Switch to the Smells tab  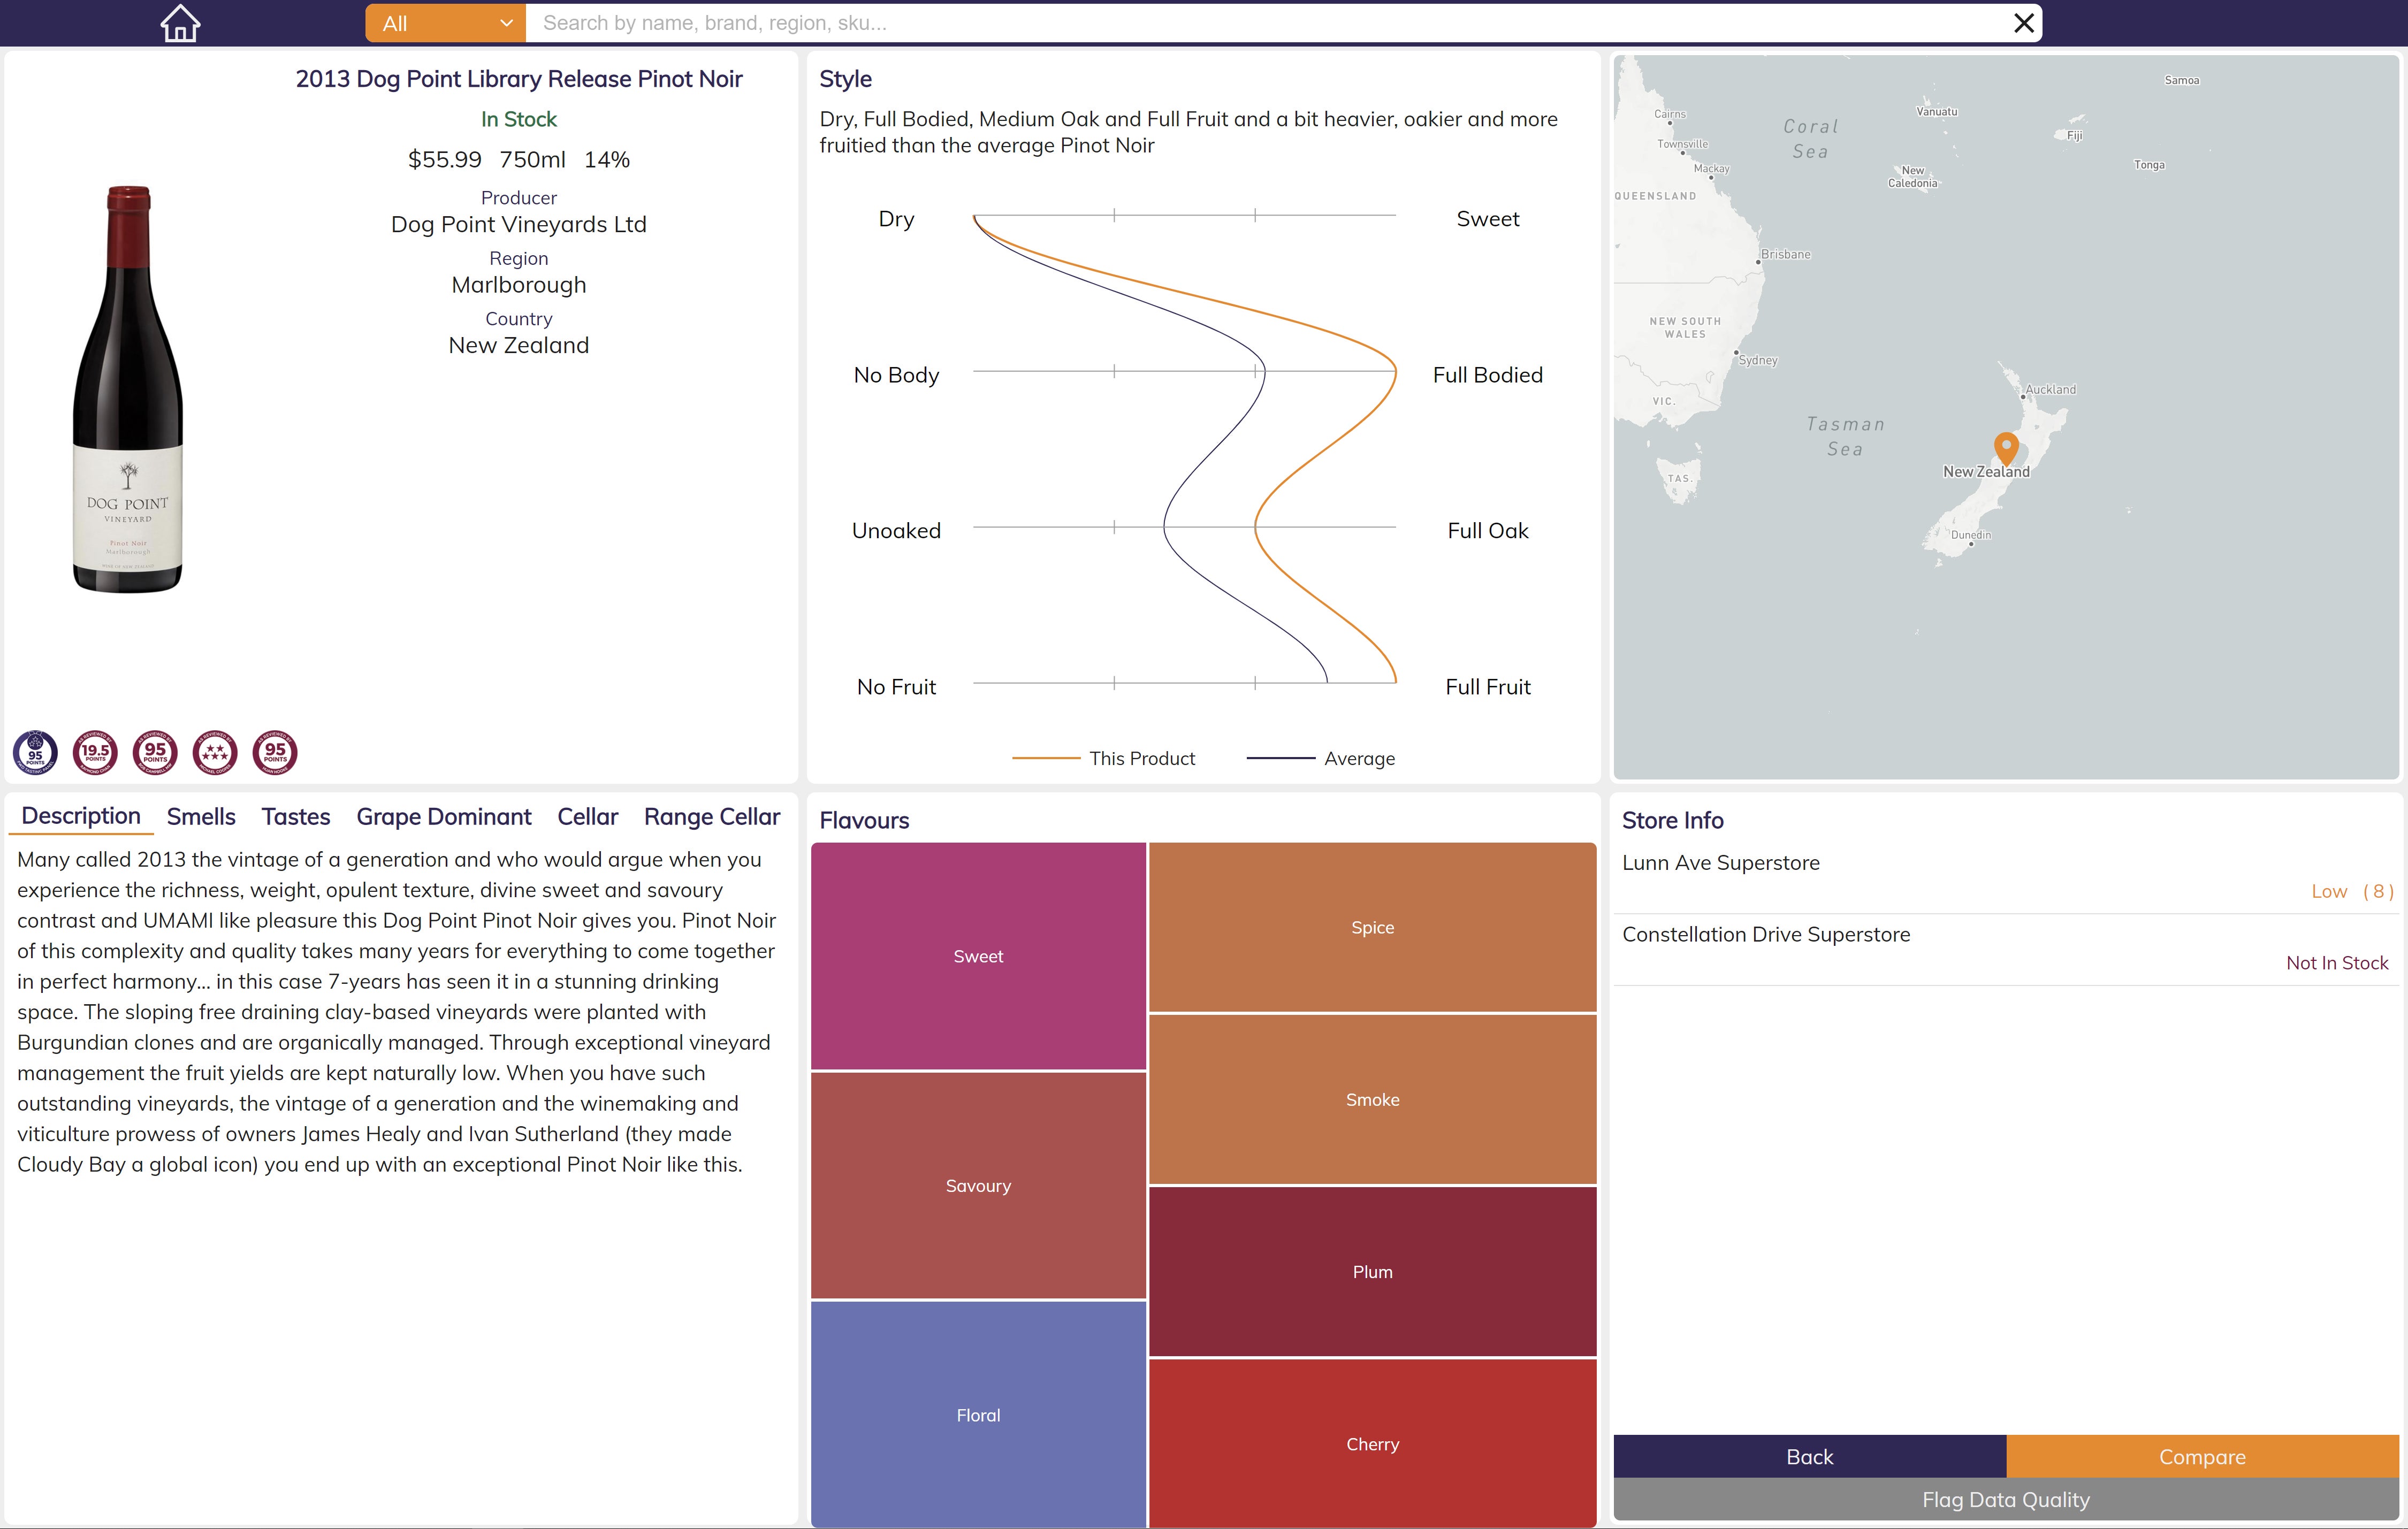pos(201,816)
